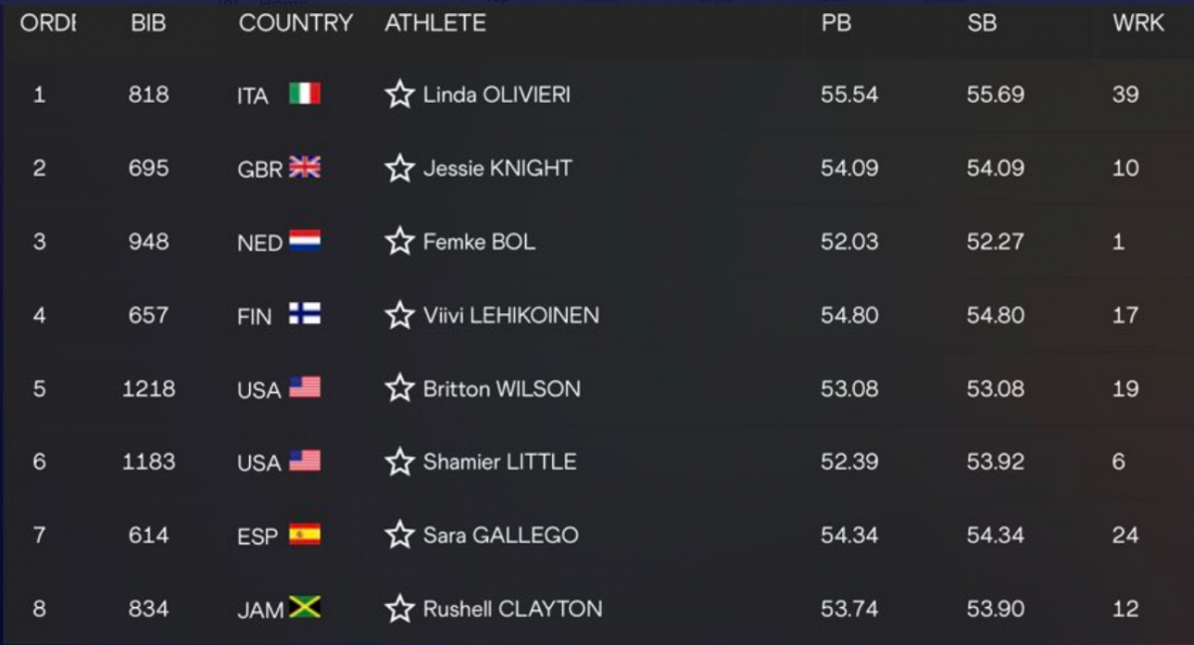1194x645 pixels.
Task: Click the ATHLETE column header
Action: coord(435,23)
